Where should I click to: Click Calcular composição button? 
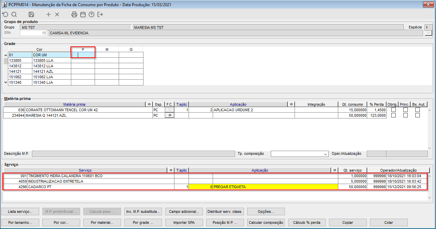click(x=266, y=222)
